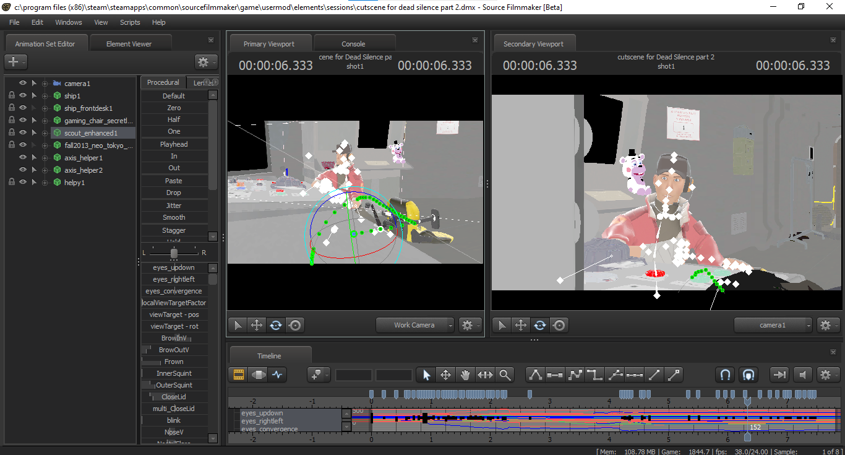
Task: Unlock the helpy1 animation set
Action: [11, 183]
